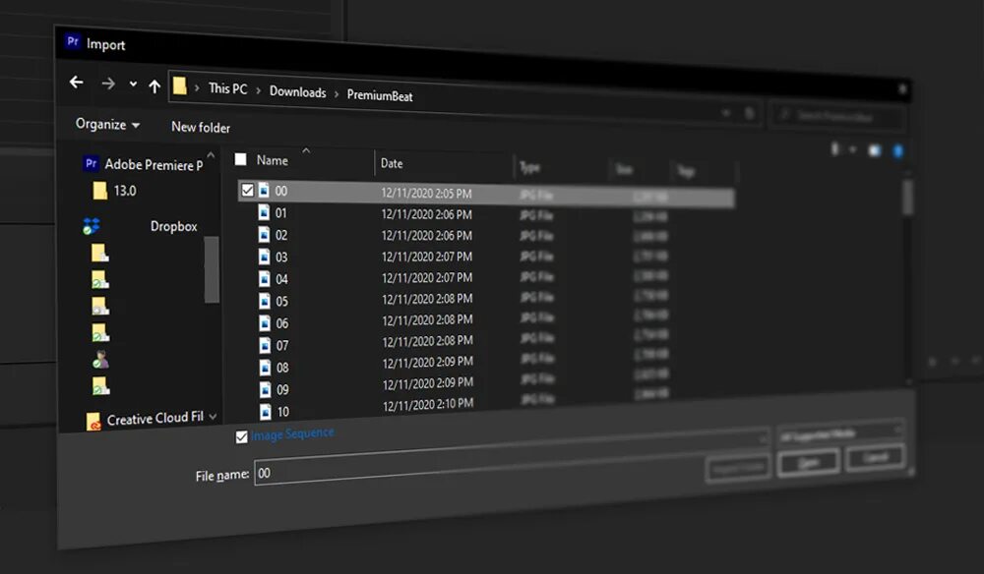Click the Premiere Pro icon in sidebar
Viewport: 984px width, 574px height.
pyautogui.click(x=91, y=163)
